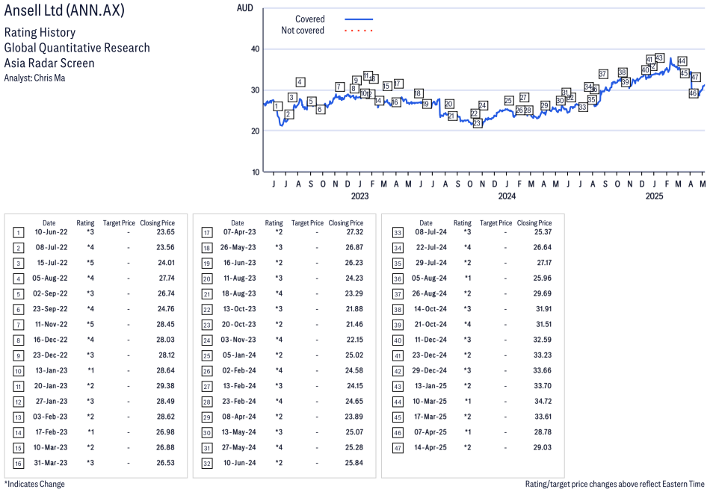Click the 10 value on price axis

coord(256,172)
